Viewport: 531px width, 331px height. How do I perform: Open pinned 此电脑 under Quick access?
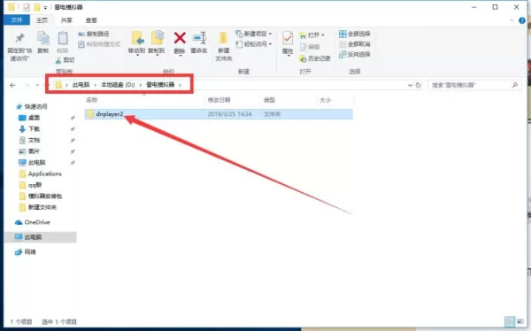[36, 163]
